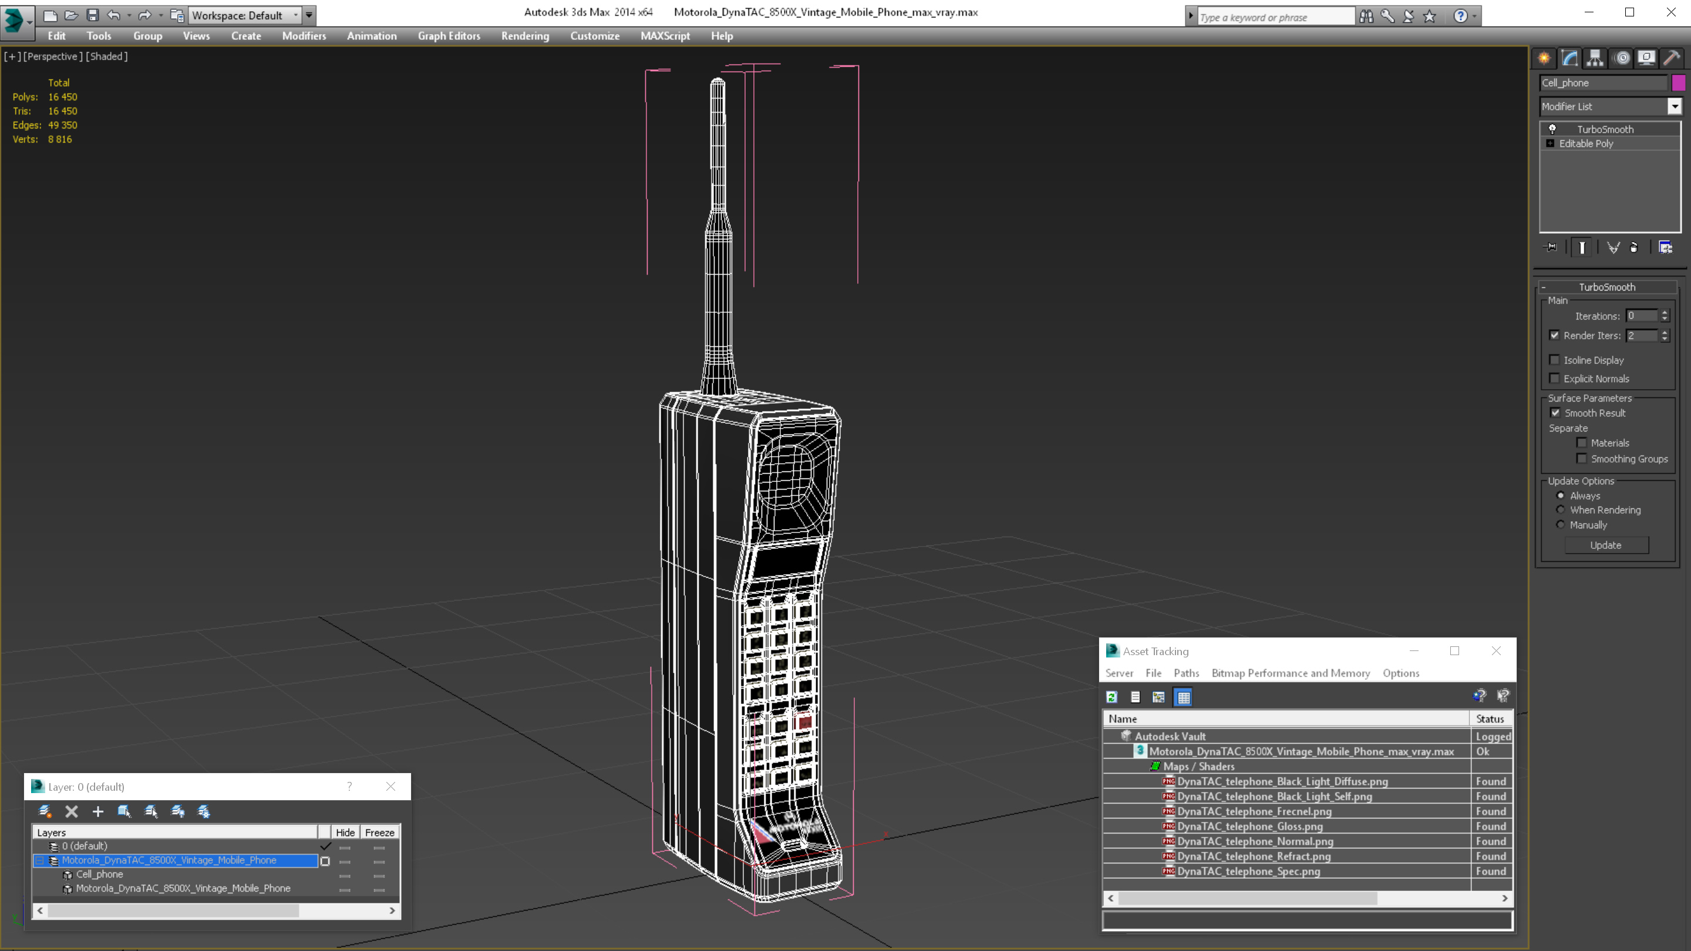Select Always update option

pos(1561,495)
